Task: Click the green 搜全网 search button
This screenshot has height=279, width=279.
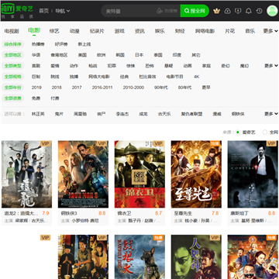Action: click(195, 11)
